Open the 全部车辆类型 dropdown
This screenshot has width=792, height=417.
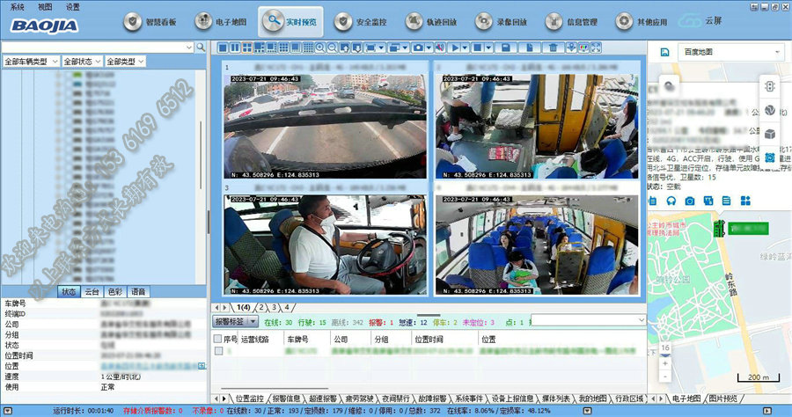click(31, 62)
